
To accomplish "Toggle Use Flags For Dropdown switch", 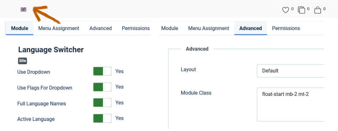I will click(x=102, y=87).
